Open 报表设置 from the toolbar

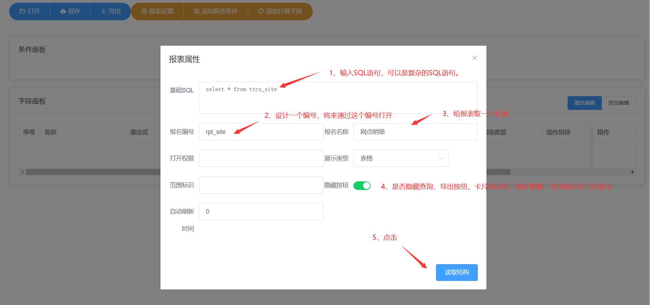coord(157,11)
